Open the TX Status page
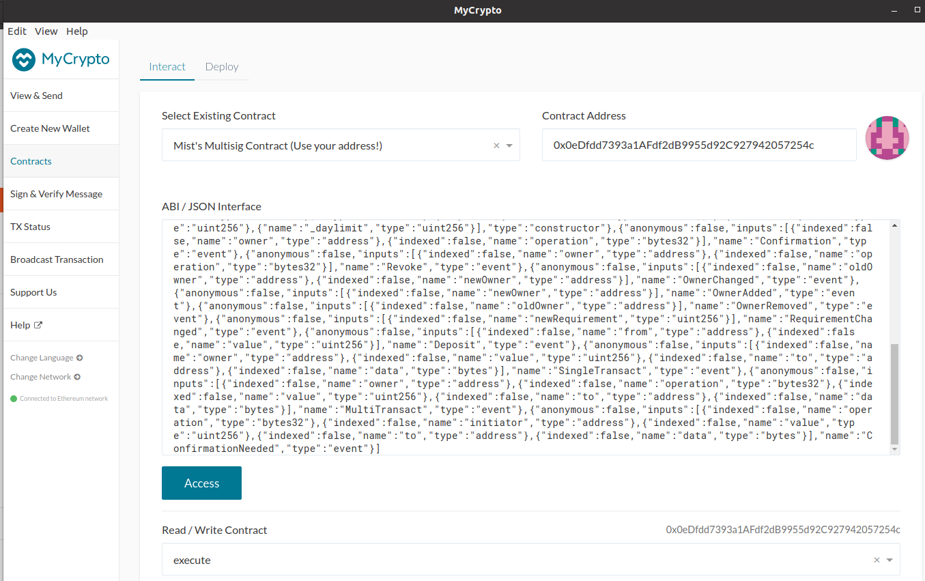Image resolution: width=925 pixels, height=581 pixels. (61, 227)
